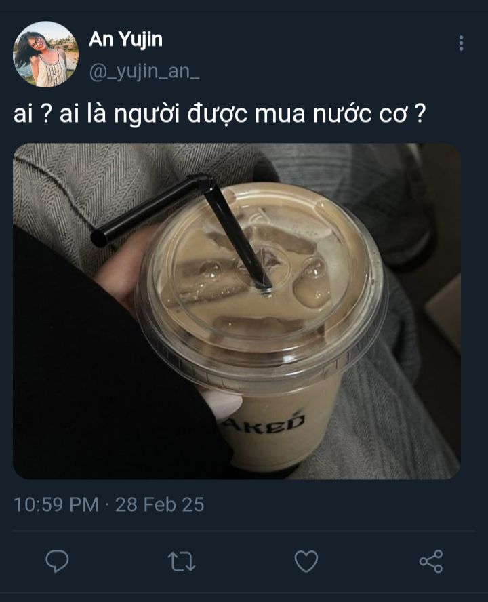Select the tweet text starting 'ai ? ai là'
Viewport: 488px width, 602px height.
220,115
